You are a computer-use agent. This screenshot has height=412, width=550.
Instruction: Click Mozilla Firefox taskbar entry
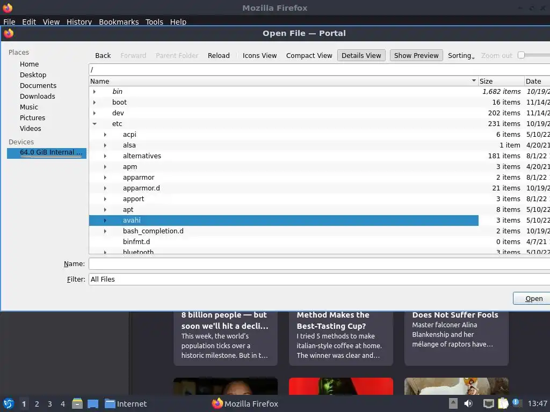click(245, 403)
